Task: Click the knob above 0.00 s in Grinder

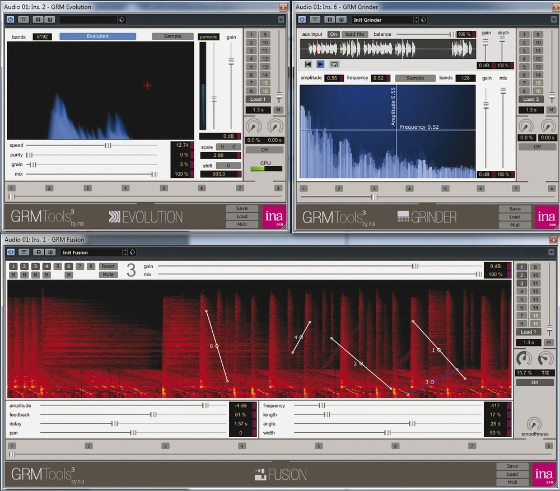Action: pos(548,126)
